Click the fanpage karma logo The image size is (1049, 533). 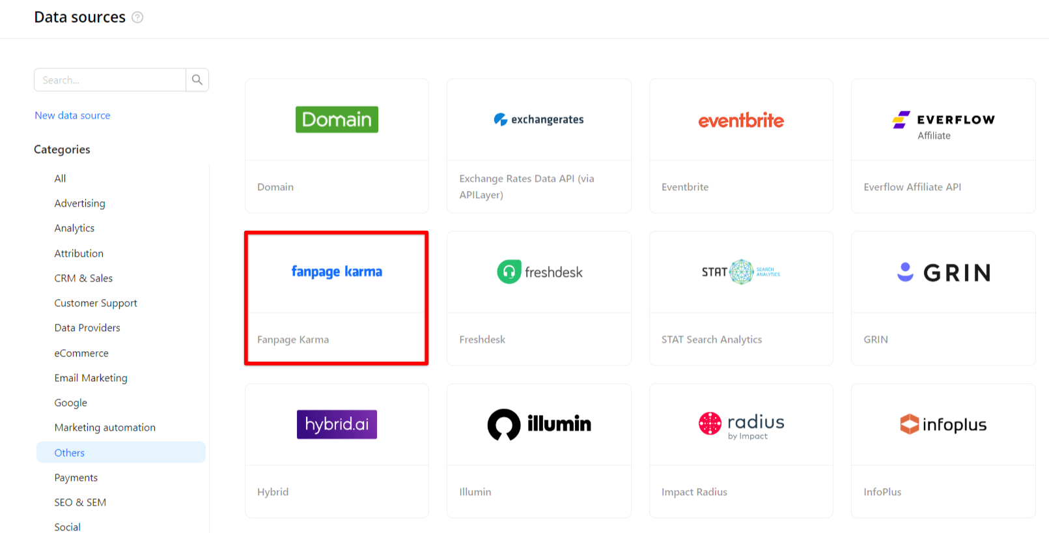tap(337, 272)
